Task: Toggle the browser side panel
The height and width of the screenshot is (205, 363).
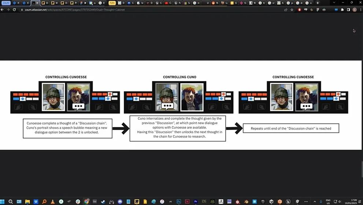Action: point(348,10)
